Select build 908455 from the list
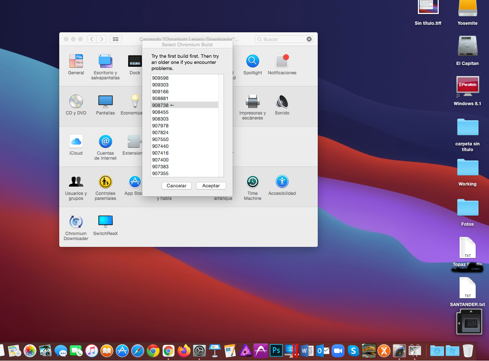 (160, 112)
